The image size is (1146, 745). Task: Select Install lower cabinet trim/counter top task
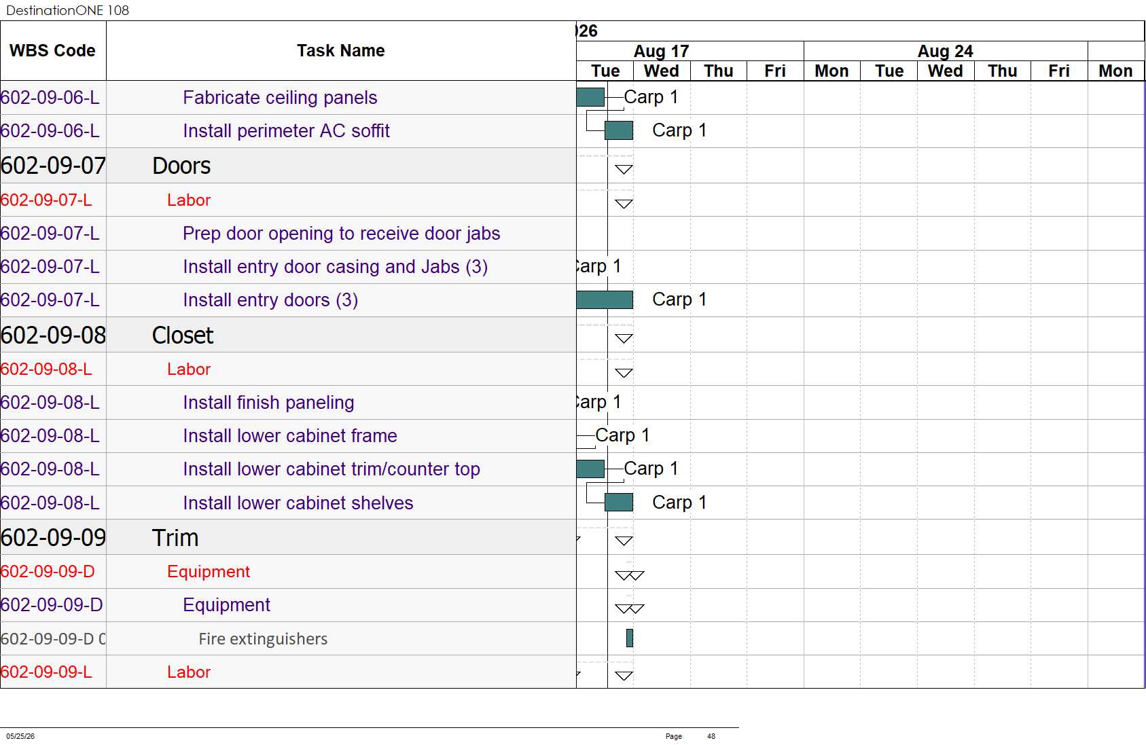pos(332,469)
